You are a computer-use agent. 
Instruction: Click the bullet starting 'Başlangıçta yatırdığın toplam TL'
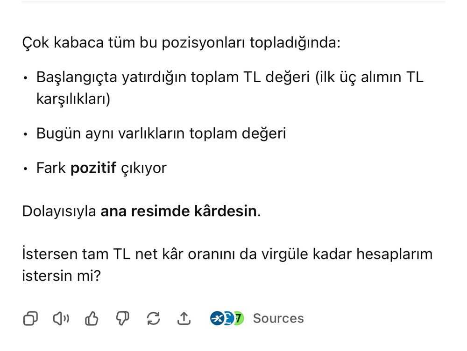coord(229,77)
